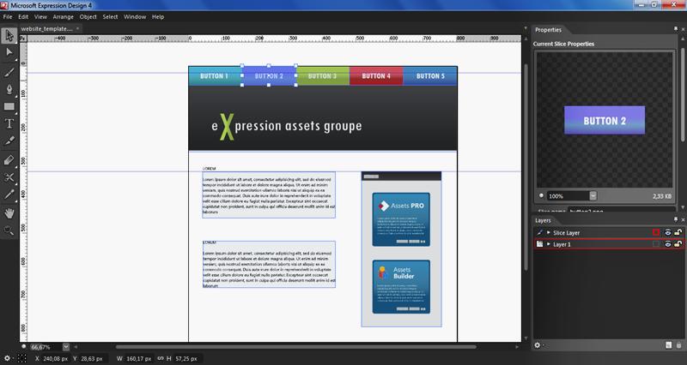Toggle the width-height link constraint icon
The image size is (687, 365).
[161, 358]
